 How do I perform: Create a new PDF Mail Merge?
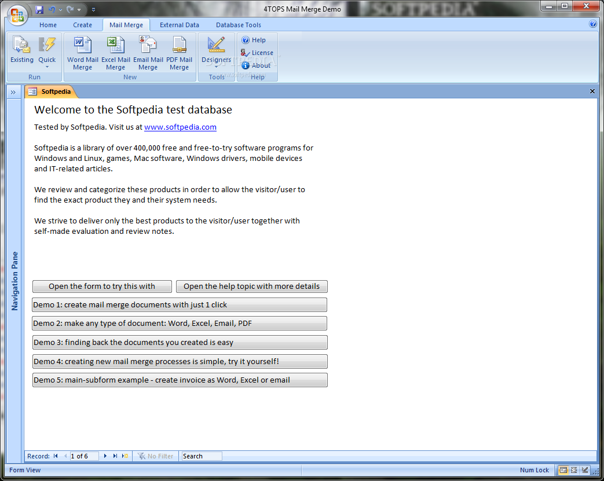click(179, 53)
